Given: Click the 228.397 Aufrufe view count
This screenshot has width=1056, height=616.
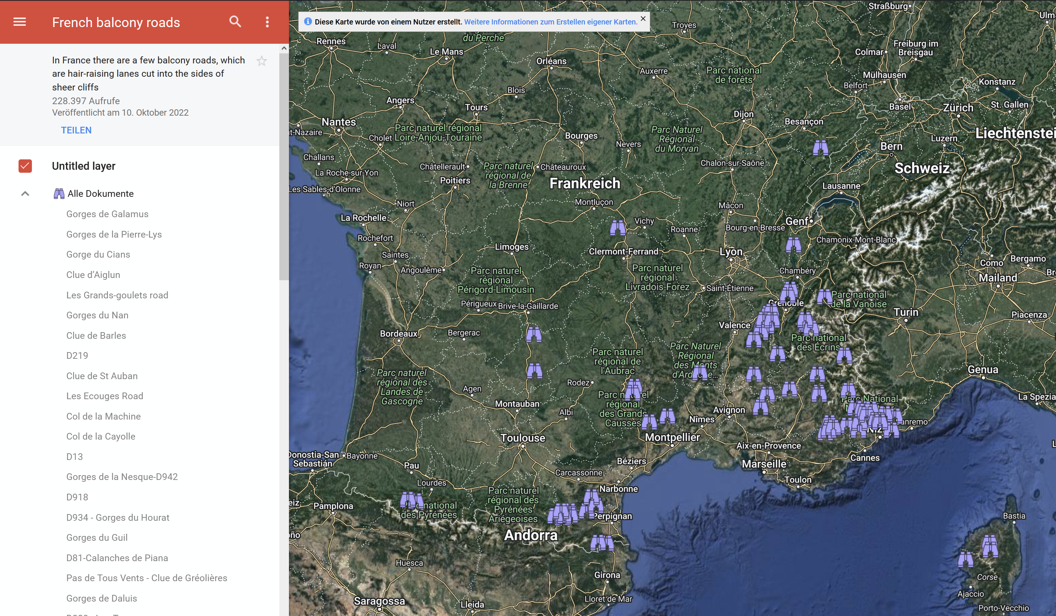Looking at the screenshot, I should coord(86,101).
